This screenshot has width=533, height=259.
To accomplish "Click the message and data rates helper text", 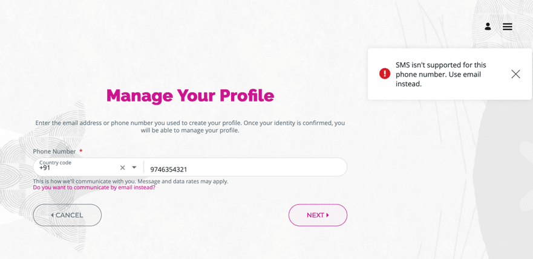I will click(130, 181).
